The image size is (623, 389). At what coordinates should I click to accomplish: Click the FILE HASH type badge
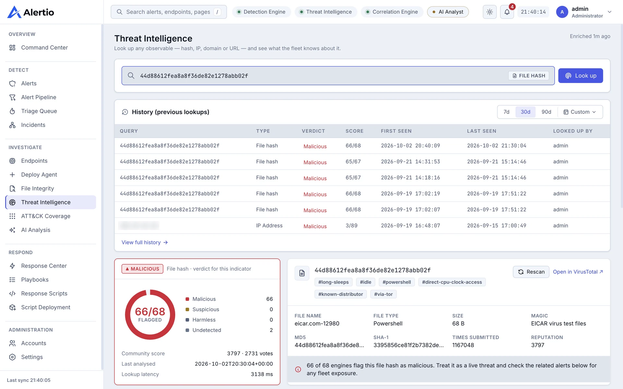tap(529, 76)
